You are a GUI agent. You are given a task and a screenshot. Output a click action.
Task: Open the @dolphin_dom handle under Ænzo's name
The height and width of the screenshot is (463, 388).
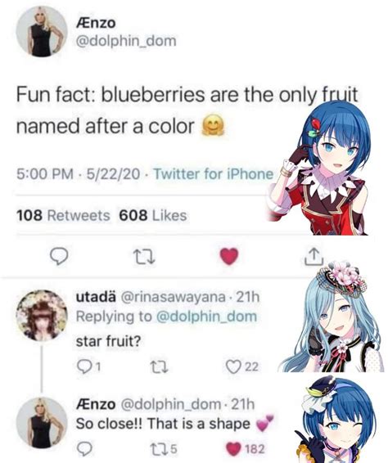[126, 41]
